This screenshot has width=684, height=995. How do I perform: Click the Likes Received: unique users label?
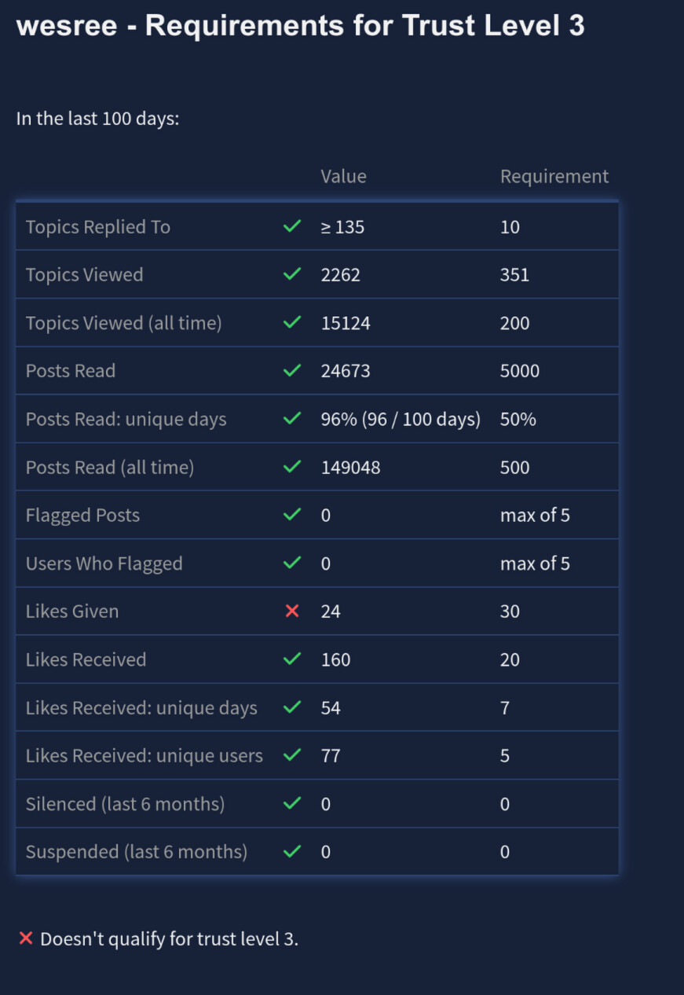tap(144, 755)
